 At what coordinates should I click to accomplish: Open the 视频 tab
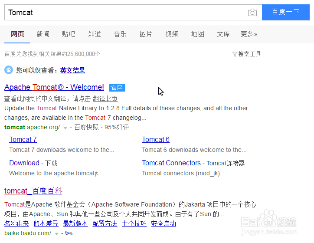click(172, 34)
